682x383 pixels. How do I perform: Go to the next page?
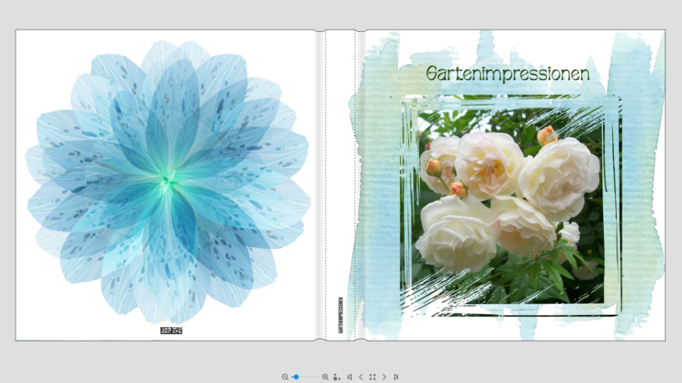[384, 377]
